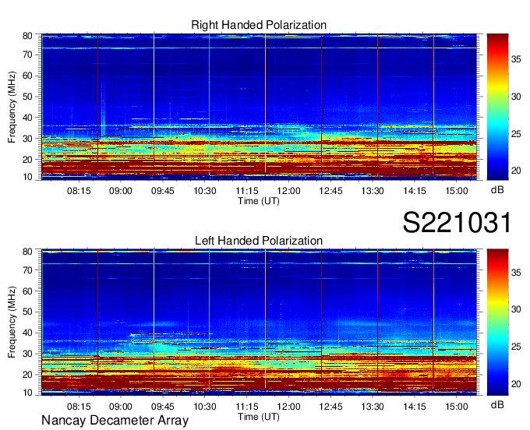Click the 50 MHz tick on Right Handed plot
Image resolution: width=530 pixels, height=430 pixels.
tap(27, 97)
